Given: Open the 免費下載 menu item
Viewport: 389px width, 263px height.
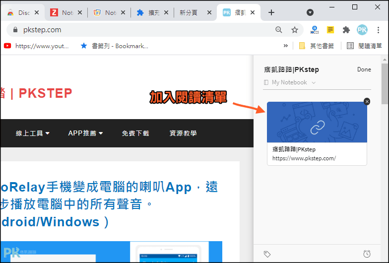Looking at the screenshot, I should click(x=135, y=133).
